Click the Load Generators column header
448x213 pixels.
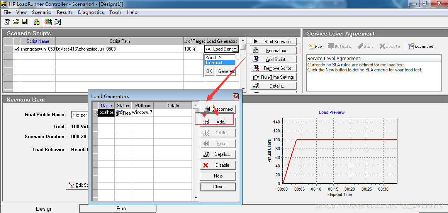(222, 41)
